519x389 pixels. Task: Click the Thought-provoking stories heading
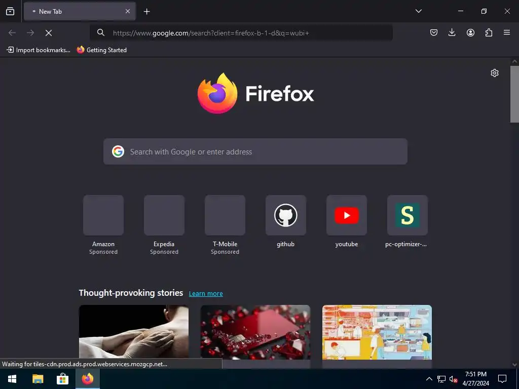pos(131,293)
